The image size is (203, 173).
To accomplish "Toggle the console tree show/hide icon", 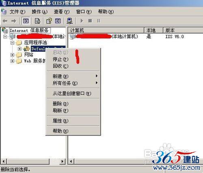I will [26, 21].
